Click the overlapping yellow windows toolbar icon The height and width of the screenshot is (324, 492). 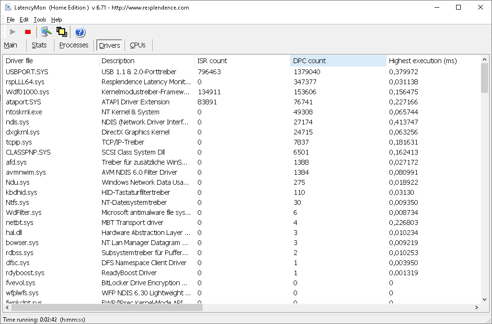pos(62,32)
